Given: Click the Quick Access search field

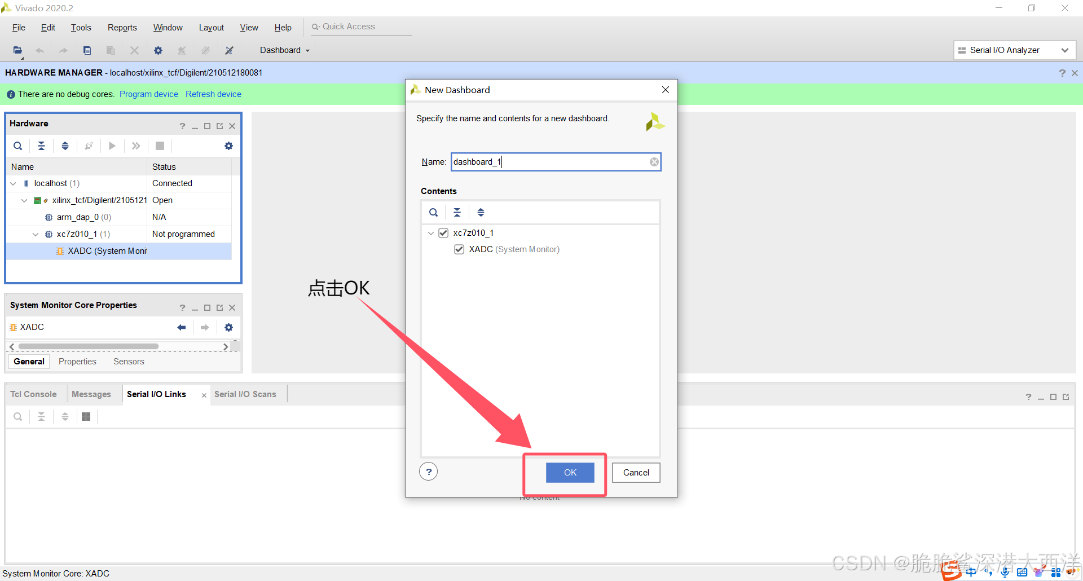Looking at the screenshot, I should click(361, 27).
